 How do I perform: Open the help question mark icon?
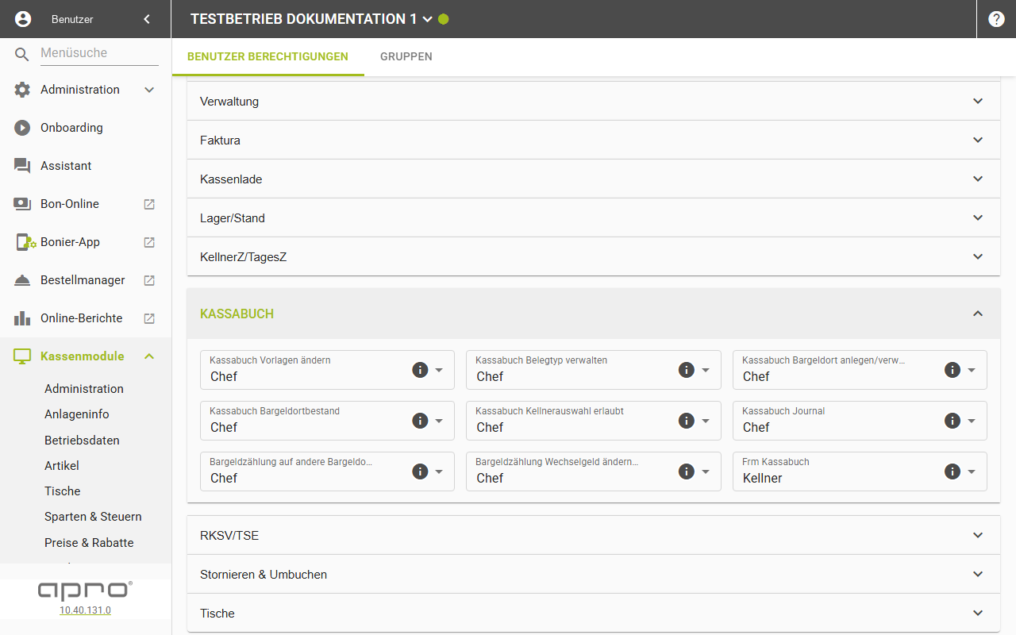(996, 19)
